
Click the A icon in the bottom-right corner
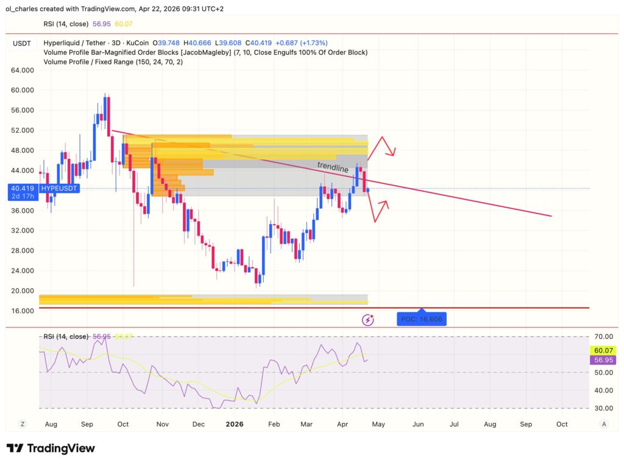tap(604, 422)
